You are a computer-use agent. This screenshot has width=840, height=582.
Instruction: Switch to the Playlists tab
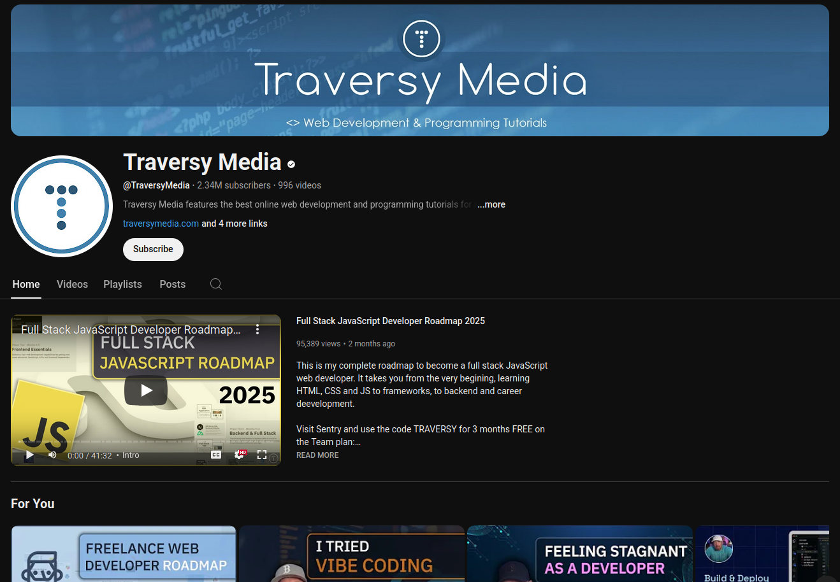pyautogui.click(x=122, y=284)
